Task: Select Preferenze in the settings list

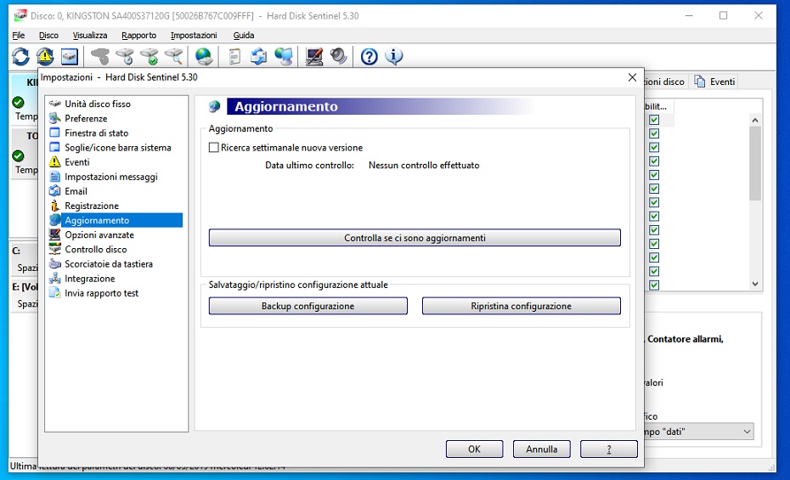Action: 86,118
